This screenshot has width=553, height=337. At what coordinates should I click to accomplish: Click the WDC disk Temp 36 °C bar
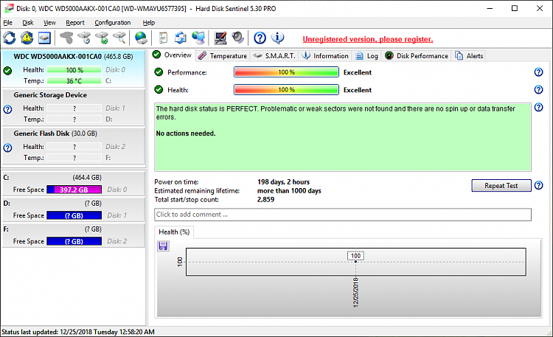tap(74, 81)
